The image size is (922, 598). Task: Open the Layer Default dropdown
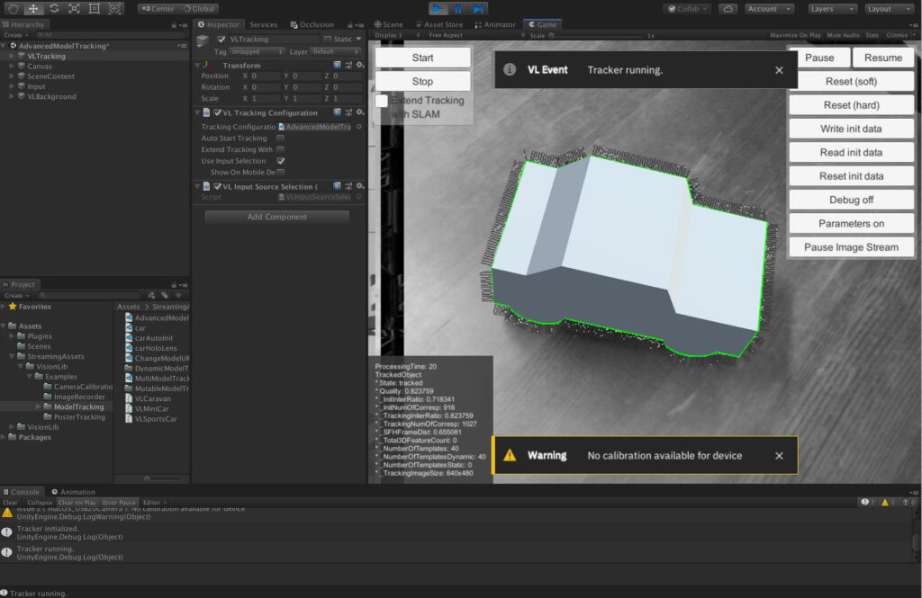point(336,51)
